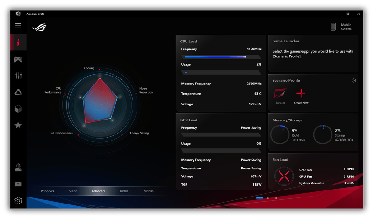Switch to Silent operating mode
The image size is (374, 218).
click(73, 191)
